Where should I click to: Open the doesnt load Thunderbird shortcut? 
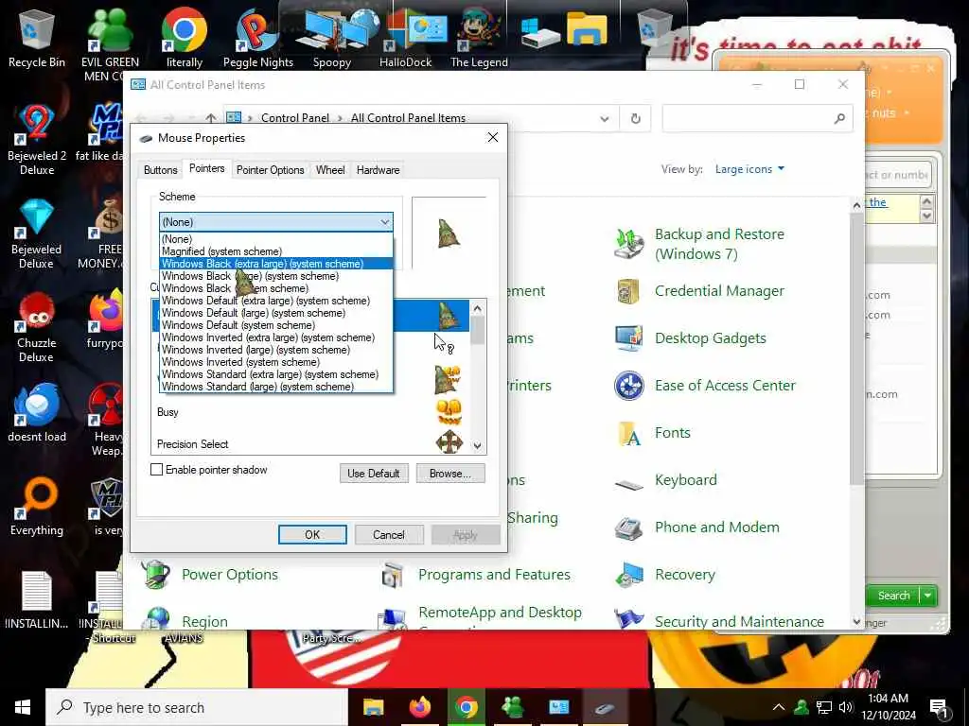click(x=37, y=414)
